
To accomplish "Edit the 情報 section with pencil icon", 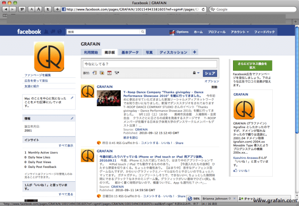I will pyautogui.click(x=72, y=118).
